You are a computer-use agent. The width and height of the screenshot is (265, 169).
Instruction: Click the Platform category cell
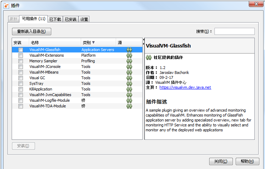coord(88,55)
